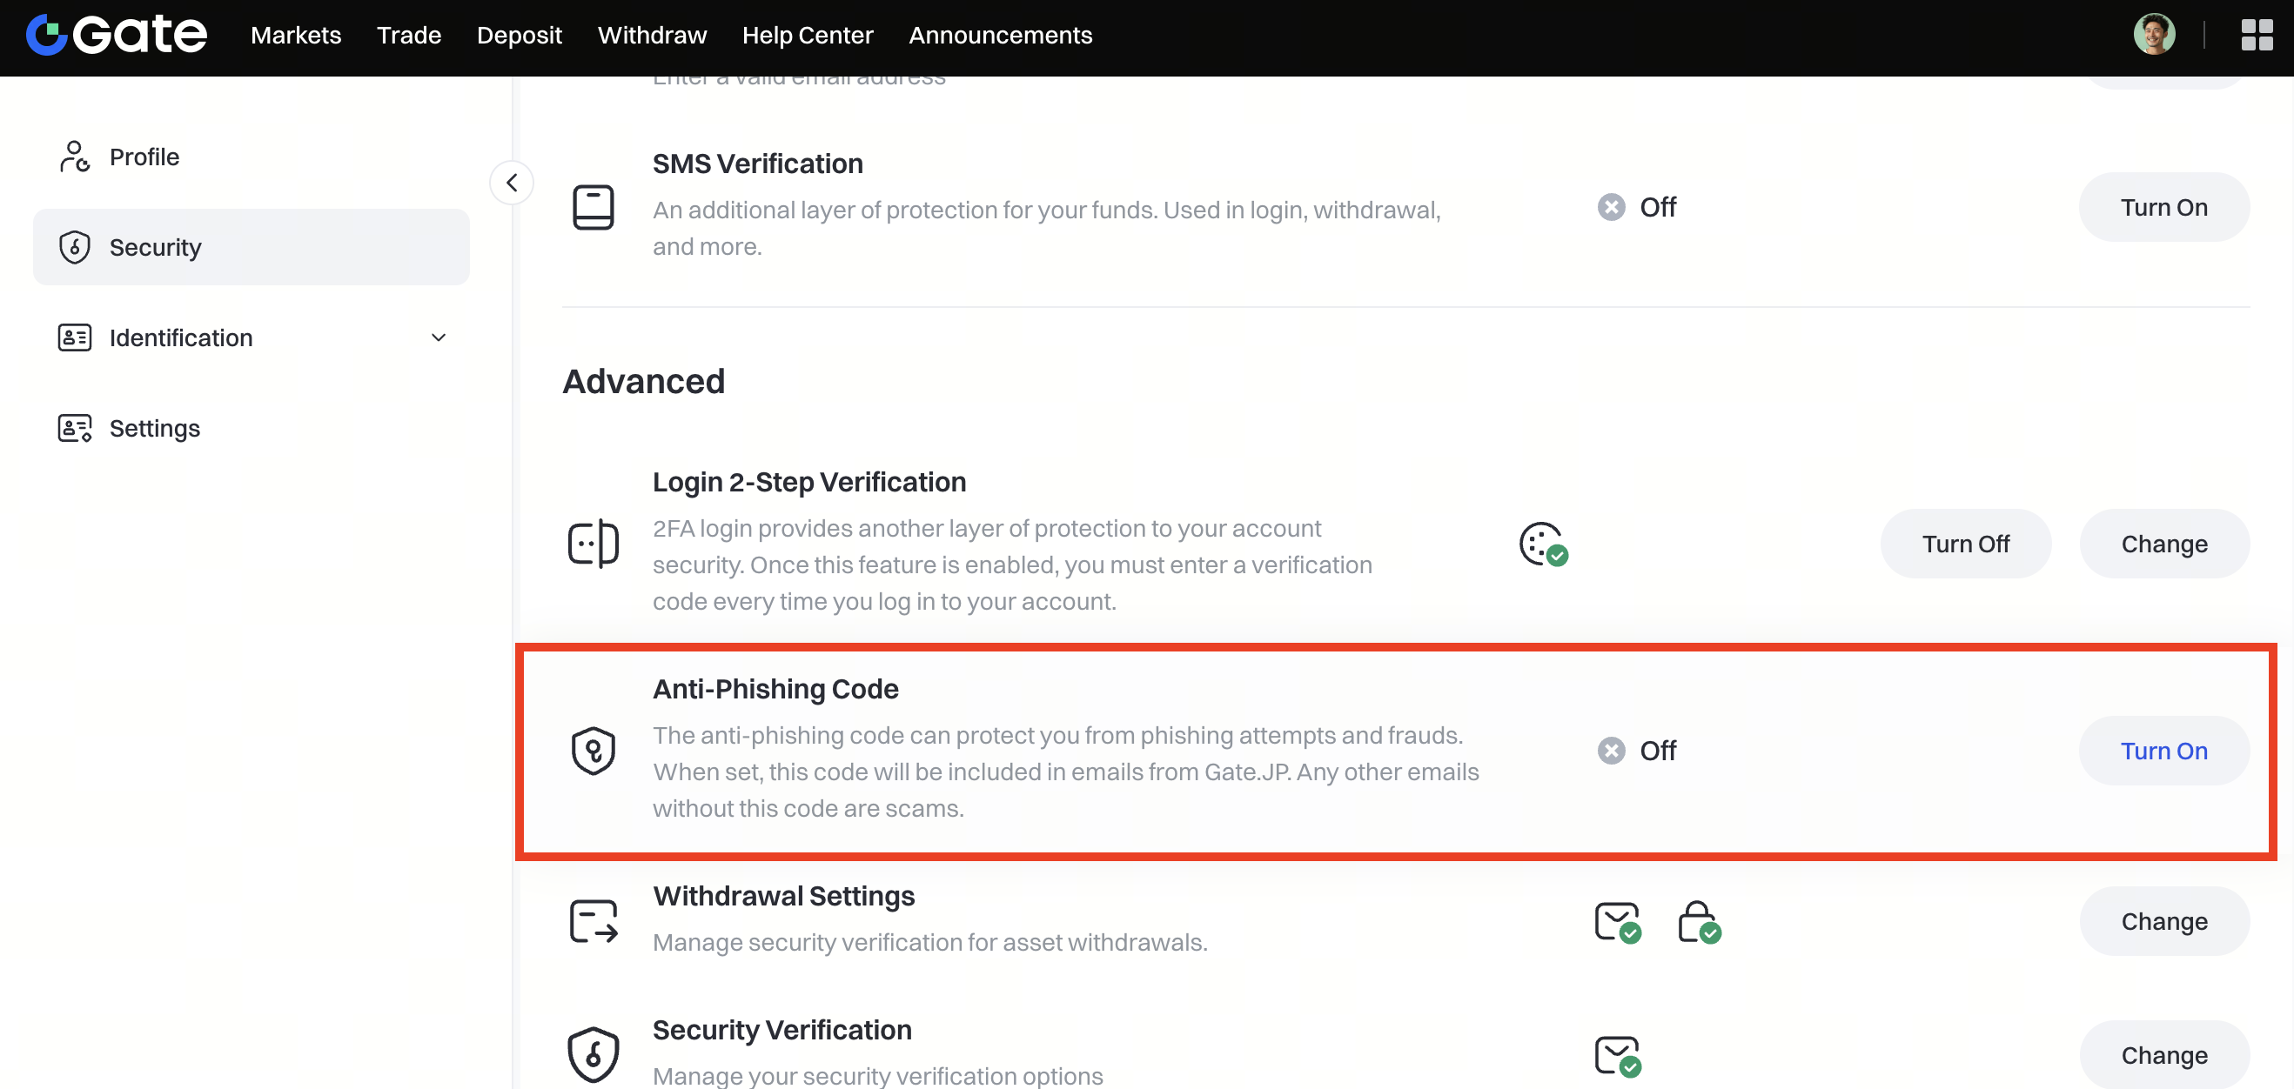
Task: Open the Help Center menu
Action: coord(807,35)
